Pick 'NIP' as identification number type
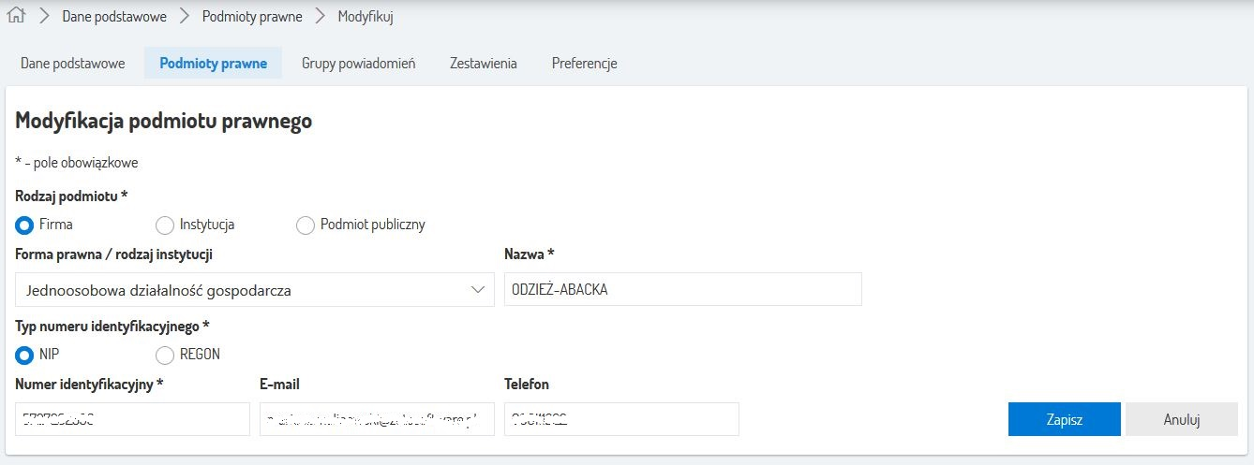This screenshot has width=1254, height=465. coord(25,355)
